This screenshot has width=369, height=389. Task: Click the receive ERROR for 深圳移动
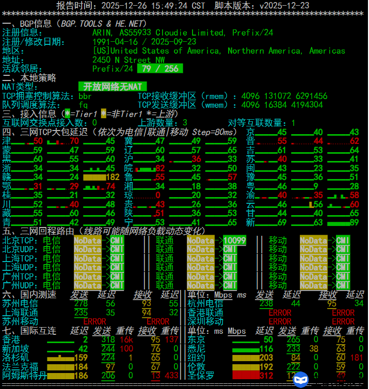(343, 321)
